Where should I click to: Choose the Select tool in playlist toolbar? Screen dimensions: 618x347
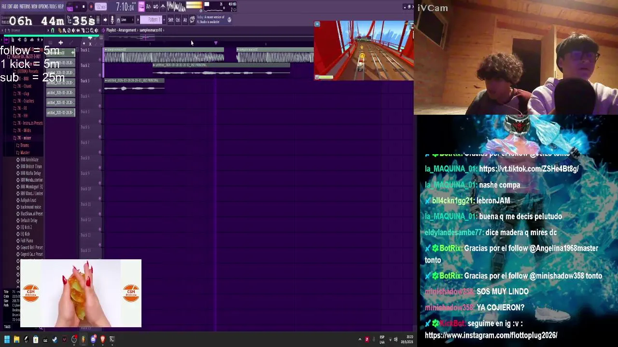[x=87, y=30]
